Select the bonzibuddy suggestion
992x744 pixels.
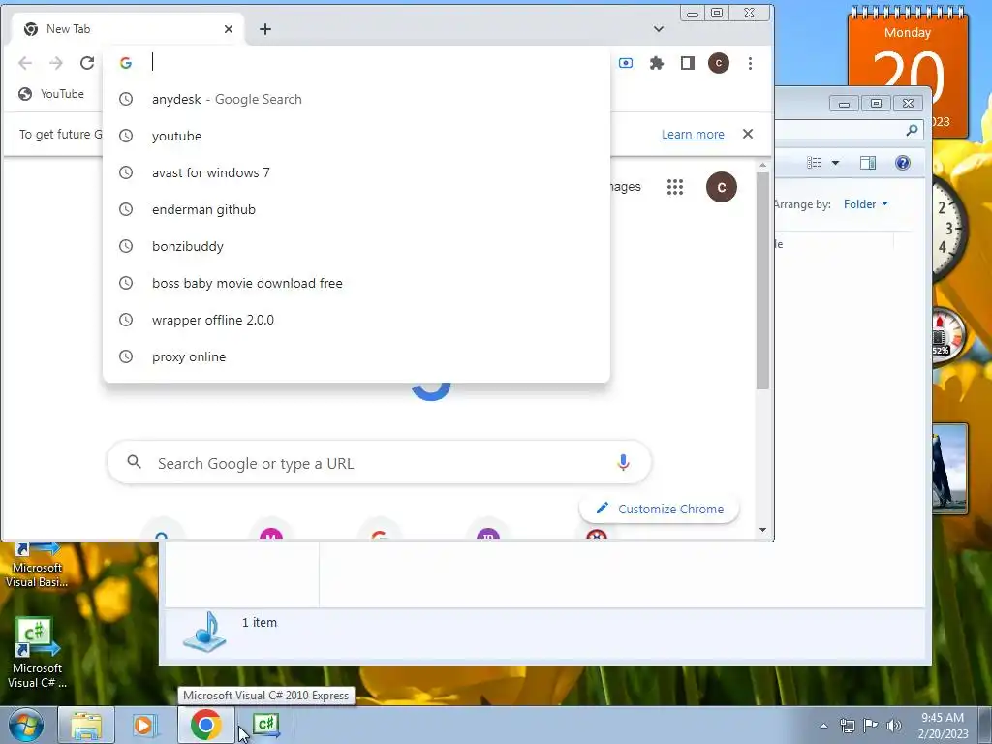pyautogui.click(x=356, y=246)
